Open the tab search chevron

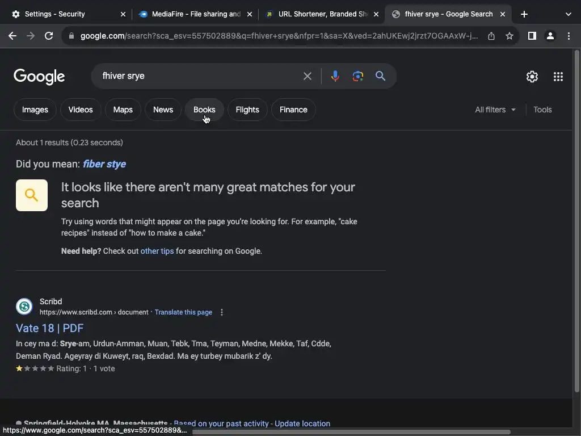[569, 14]
